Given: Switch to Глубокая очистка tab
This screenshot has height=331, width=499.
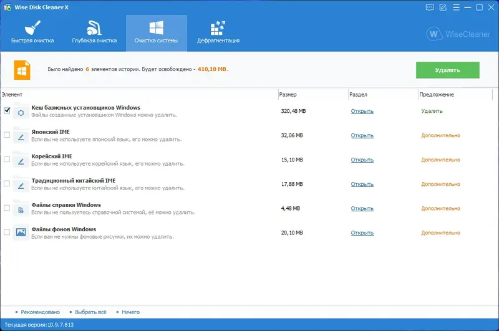Looking at the screenshot, I should pyautogui.click(x=94, y=33).
